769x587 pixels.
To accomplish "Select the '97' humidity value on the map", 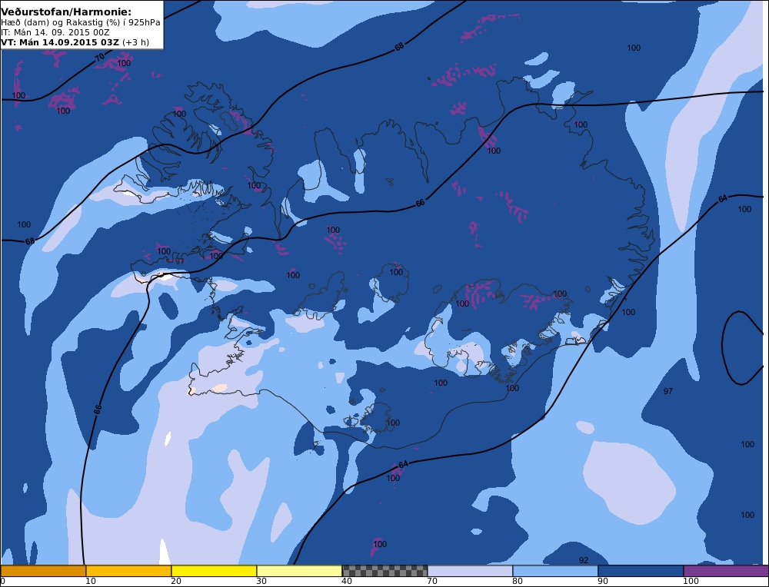I will [x=668, y=391].
